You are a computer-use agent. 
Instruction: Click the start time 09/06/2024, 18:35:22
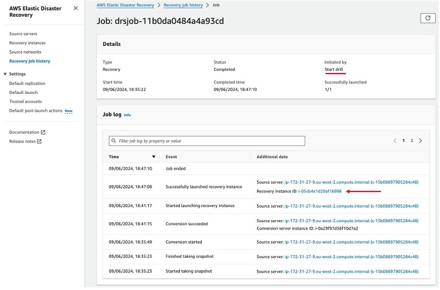click(x=124, y=90)
